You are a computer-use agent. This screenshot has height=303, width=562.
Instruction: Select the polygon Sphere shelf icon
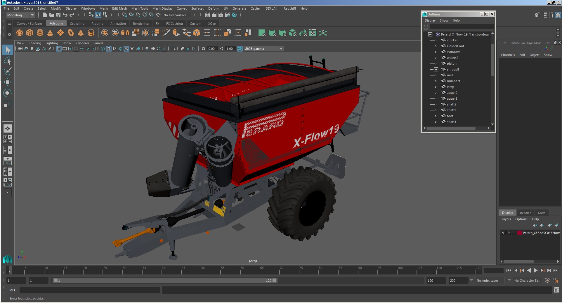[x=20, y=33]
